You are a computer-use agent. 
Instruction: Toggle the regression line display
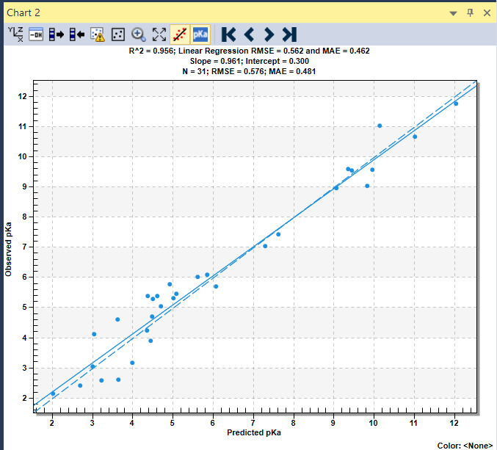tap(180, 35)
